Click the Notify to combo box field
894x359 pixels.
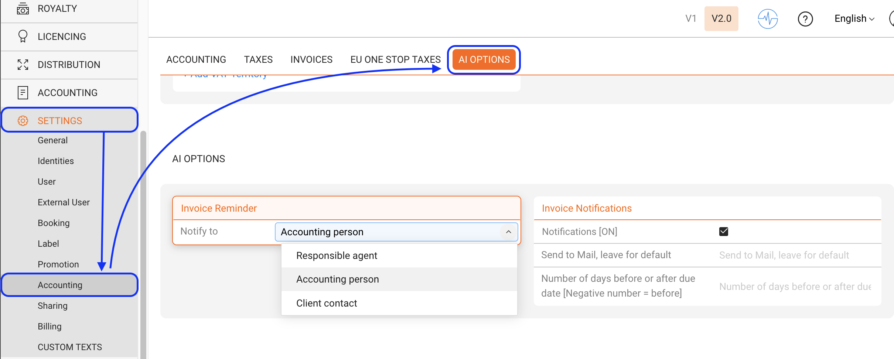tap(396, 232)
